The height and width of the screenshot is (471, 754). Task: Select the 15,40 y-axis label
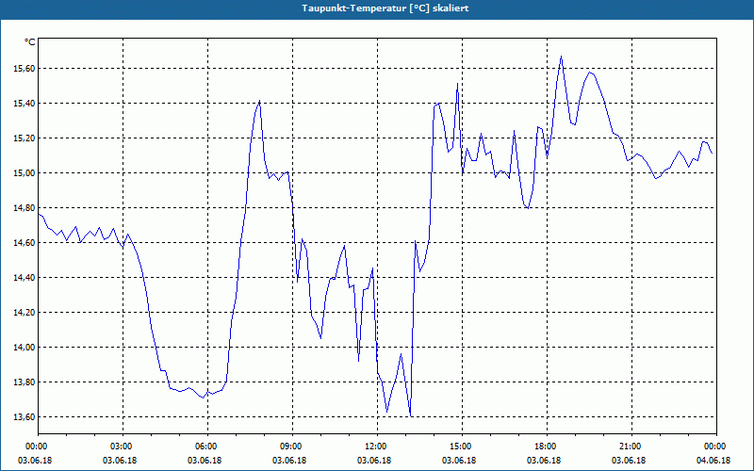pos(25,104)
